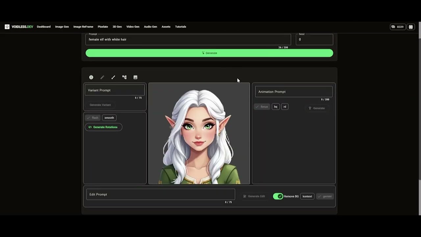Image resolution: width=421 pixels, height=237 pixels.
Task: Click the 26 / 200 prompt counter
Action: pyautogui.click(x=283, y=47)
